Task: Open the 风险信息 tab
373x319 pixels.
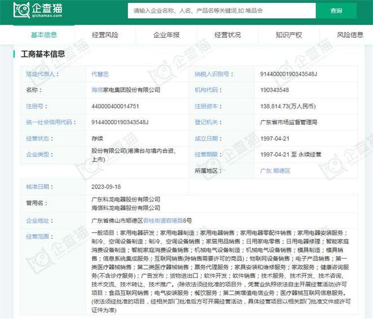Action: click(x=350, y=35)
